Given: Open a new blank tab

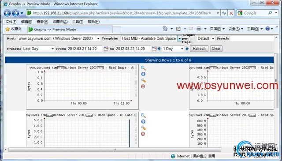Looking at the screenshot, I should click(x=117, y=30).
